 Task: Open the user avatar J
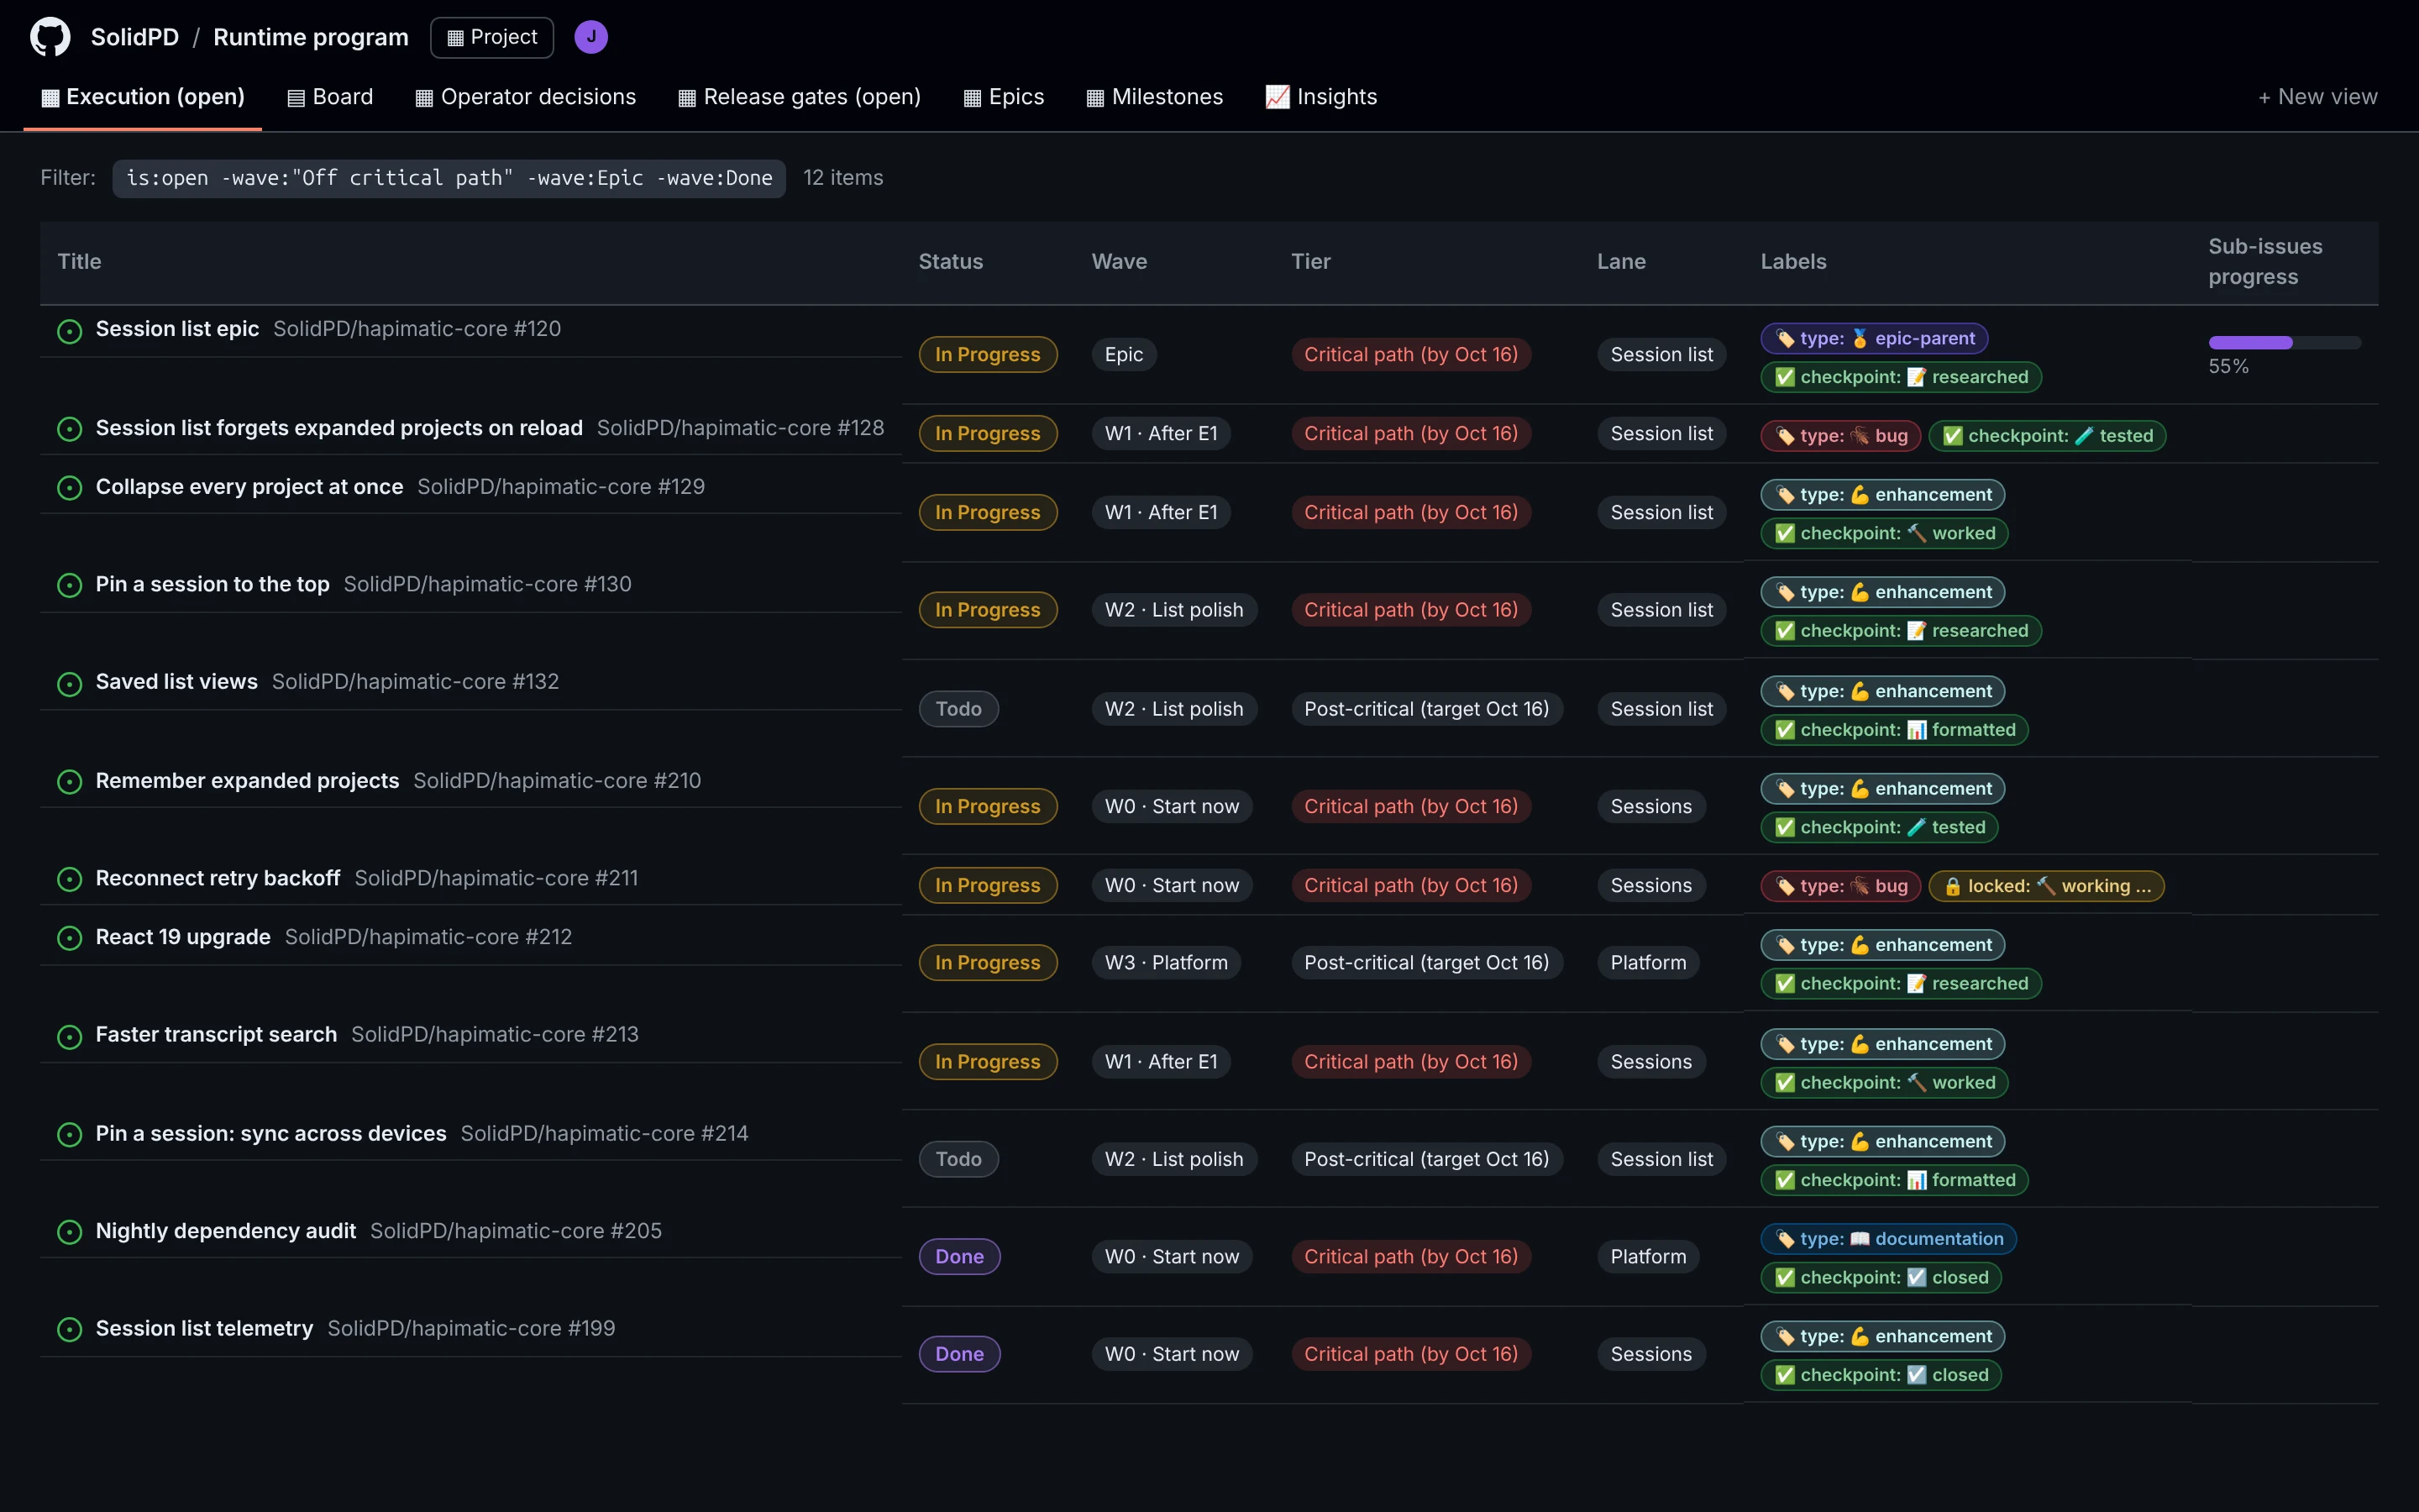(590, 37)
